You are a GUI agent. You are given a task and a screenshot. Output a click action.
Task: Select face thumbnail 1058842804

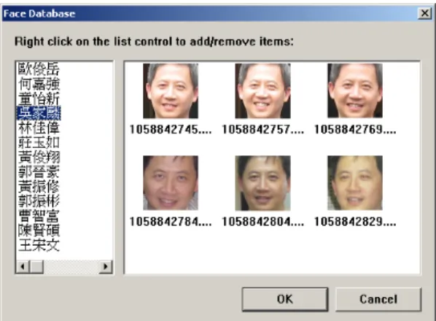point(262,183)
